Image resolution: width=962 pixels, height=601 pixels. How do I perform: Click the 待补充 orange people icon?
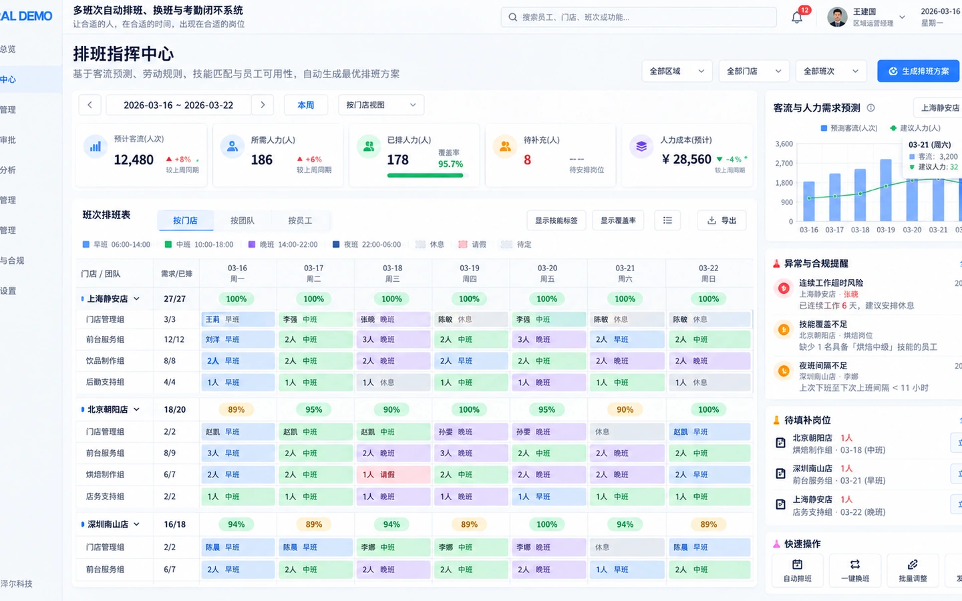(x=505, y=146)
